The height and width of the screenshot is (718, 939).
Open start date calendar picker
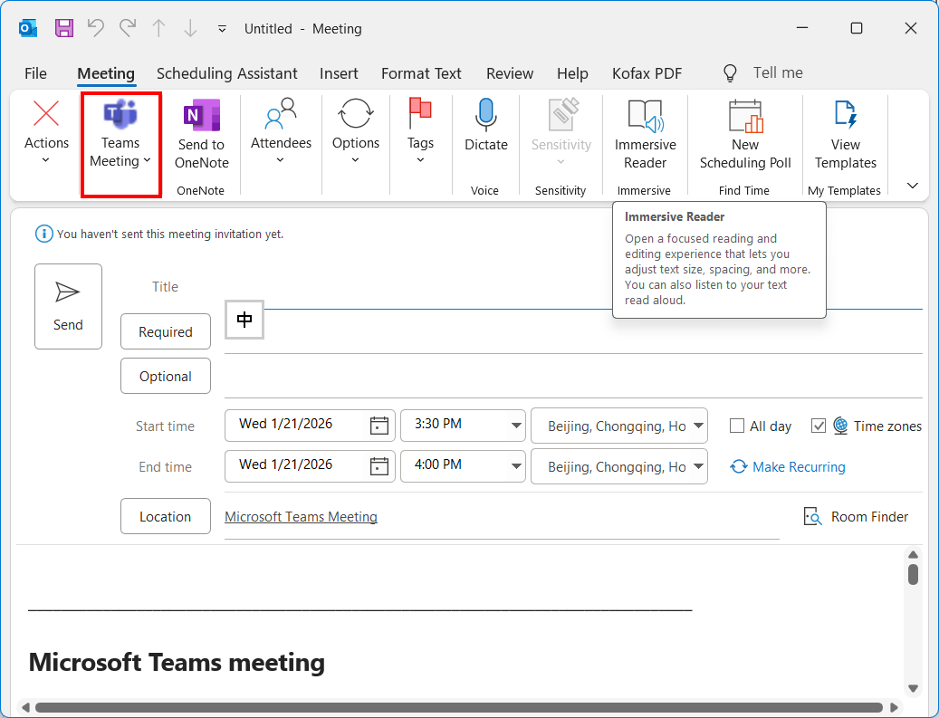(379, 425)
